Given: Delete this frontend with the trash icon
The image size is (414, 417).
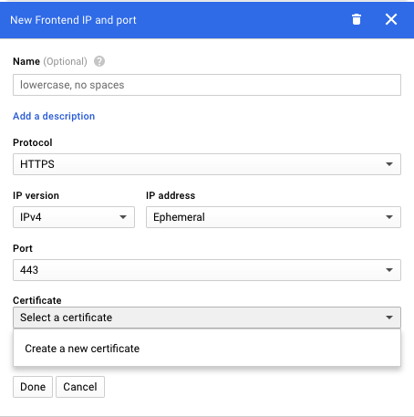Looking at the screenshot, I should [357, 19].
